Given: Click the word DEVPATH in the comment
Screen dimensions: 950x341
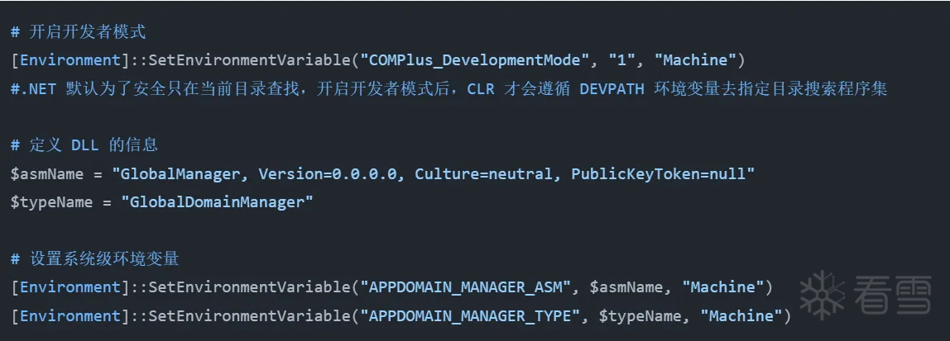Looking at the screenshot, I should tap(612, 89).
